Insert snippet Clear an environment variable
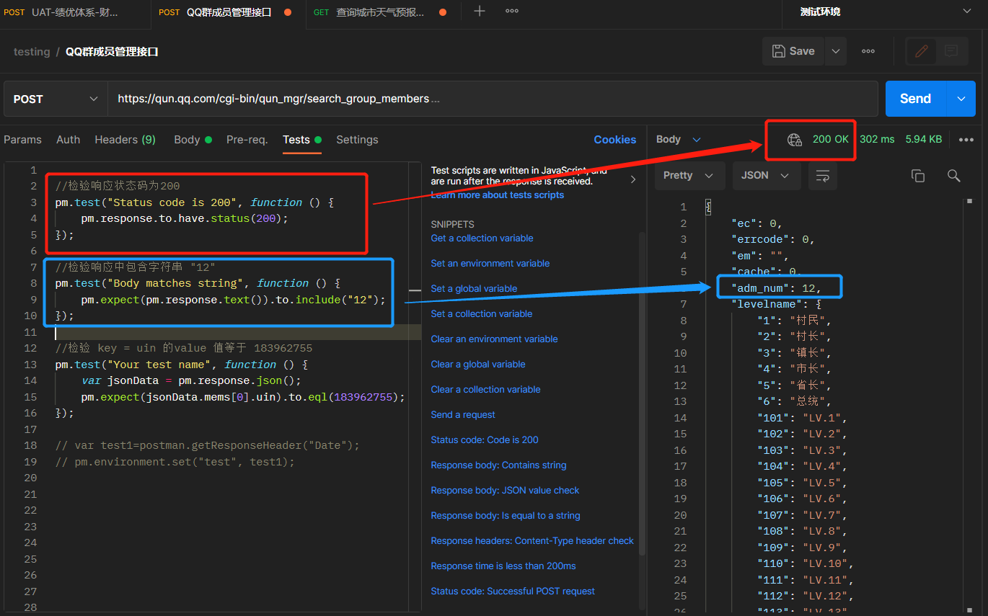Screen dimensions: 988x616 coord(494,339)
